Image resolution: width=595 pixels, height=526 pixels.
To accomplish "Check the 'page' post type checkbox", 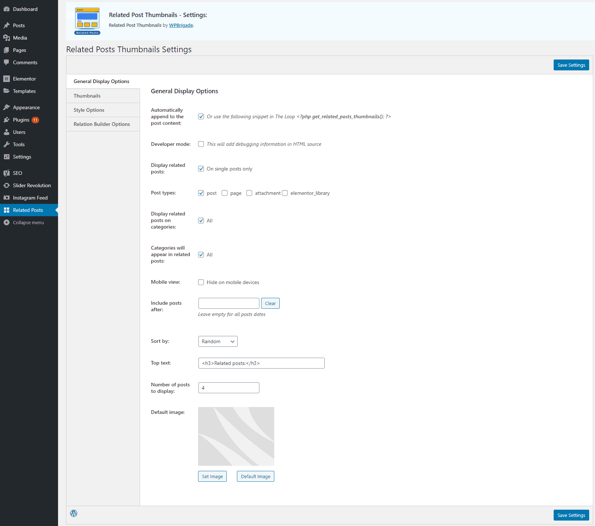I will coord(225,193).
